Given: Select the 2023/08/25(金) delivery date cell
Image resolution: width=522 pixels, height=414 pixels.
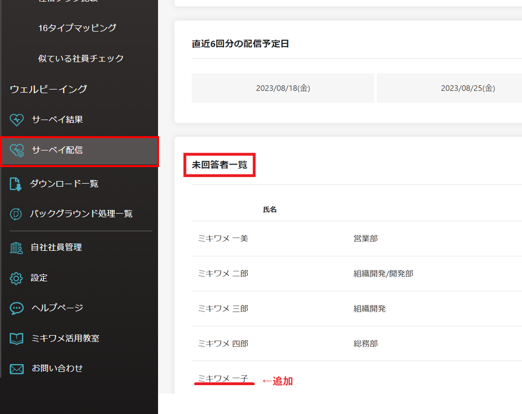Looking at the screenshot, I should [x=467, y=88].
